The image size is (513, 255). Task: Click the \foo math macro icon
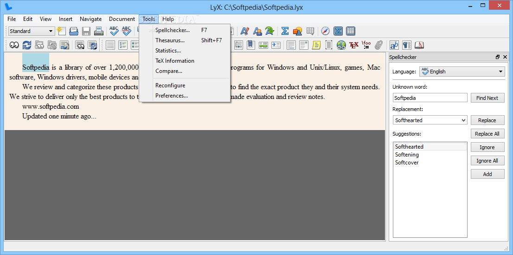click(366, 45)
